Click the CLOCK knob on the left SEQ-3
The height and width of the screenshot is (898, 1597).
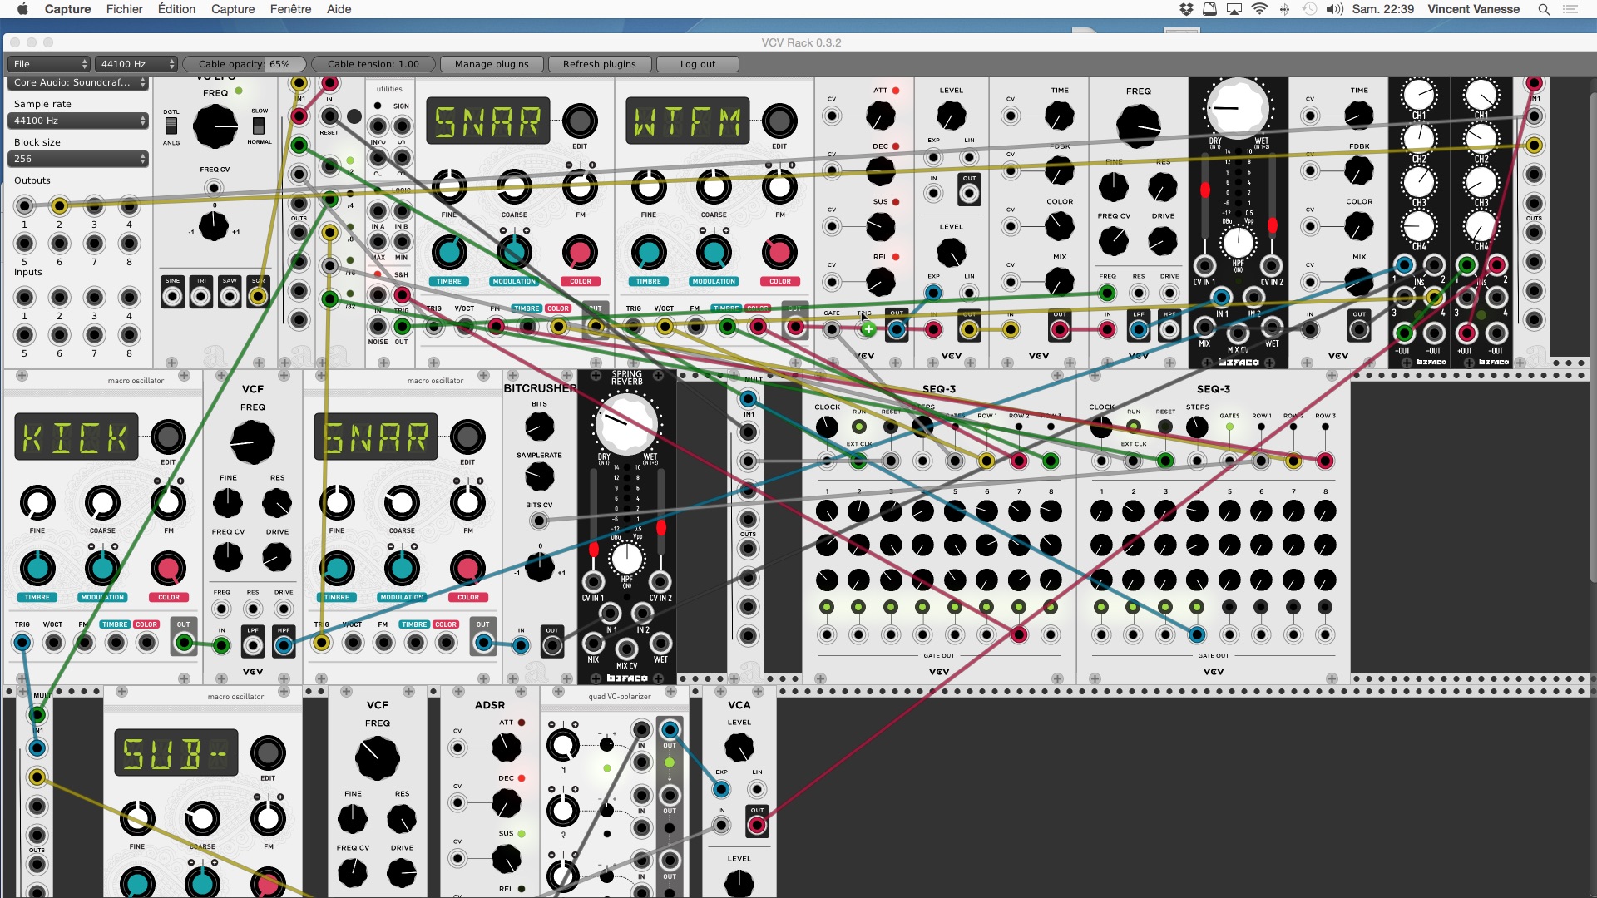(x=827, y=427)
